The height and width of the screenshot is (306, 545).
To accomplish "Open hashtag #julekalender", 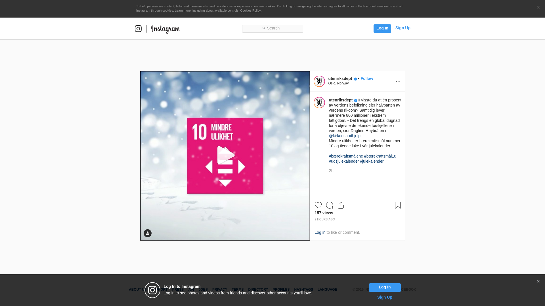I will click(x=372, y=161).
